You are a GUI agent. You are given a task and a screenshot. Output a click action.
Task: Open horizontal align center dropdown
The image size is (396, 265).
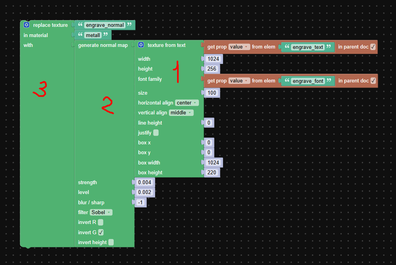(x=187, y=103)
